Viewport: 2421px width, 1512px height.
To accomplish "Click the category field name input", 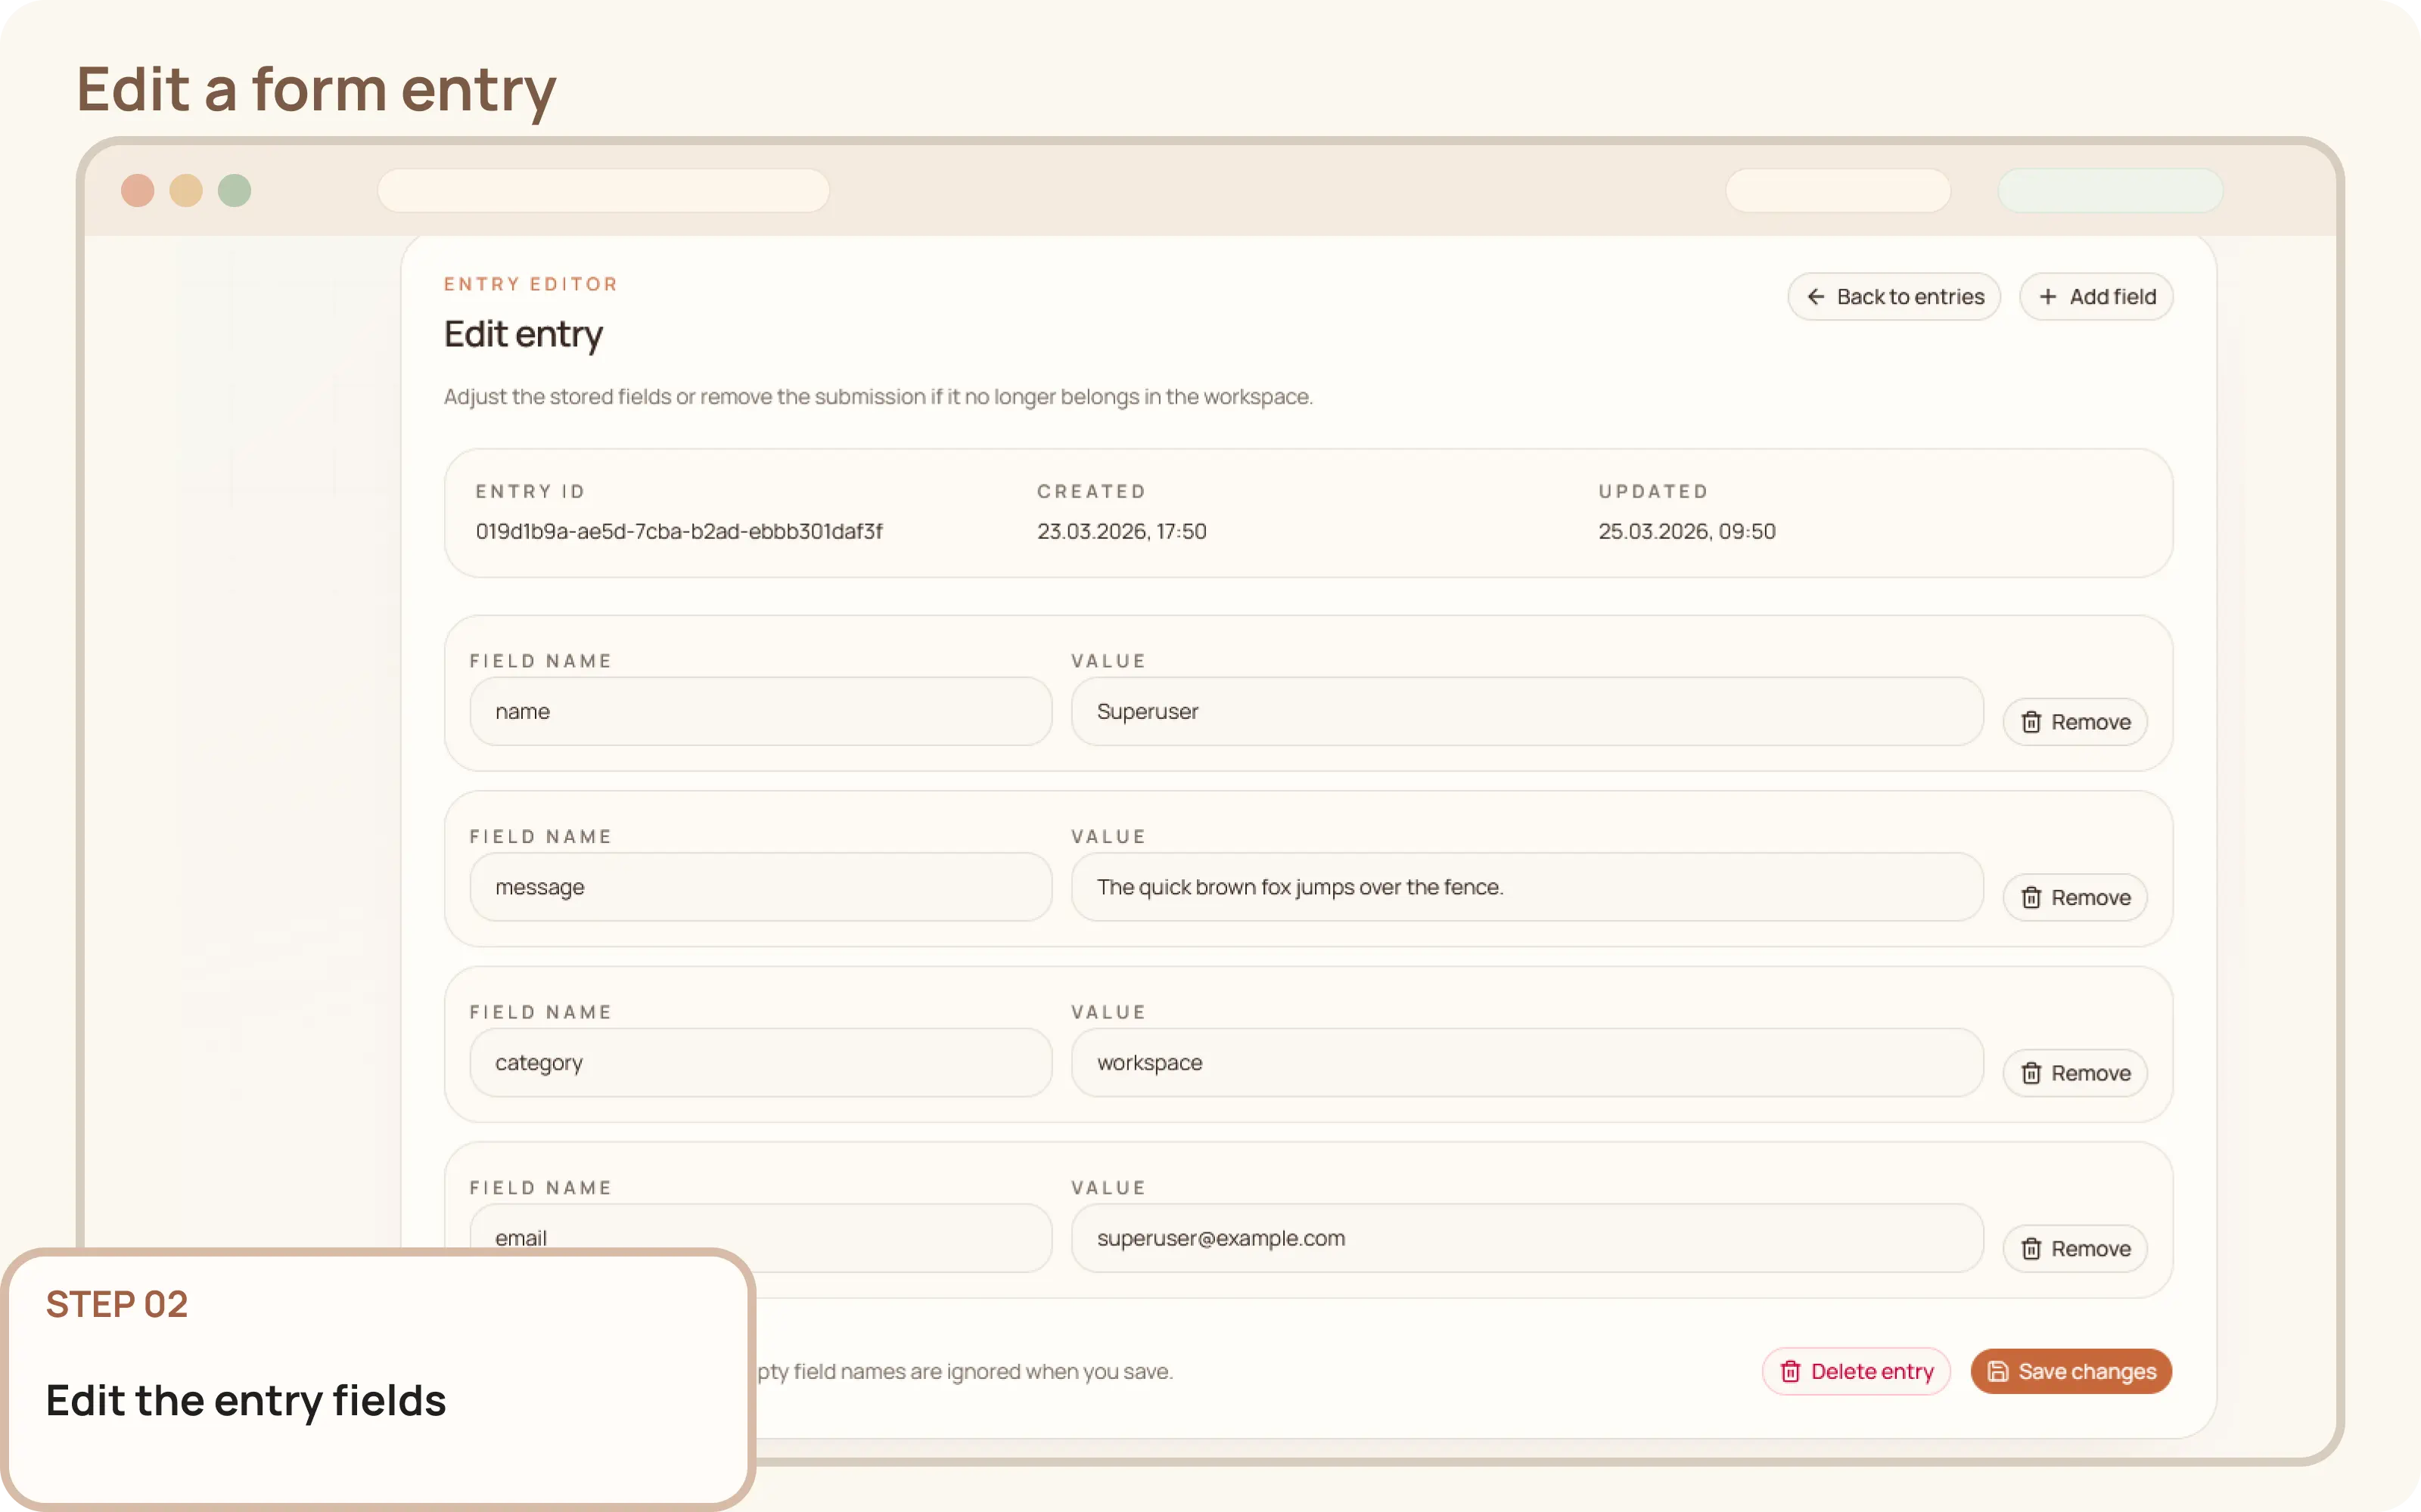I will pos(760,1062).
